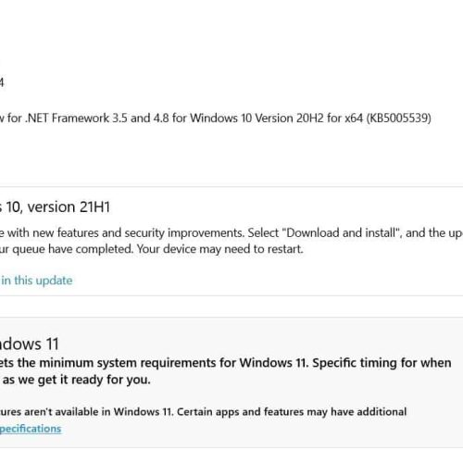This screenshot has width=463, height=463.
Task: Select the .NET Framework 3.5 and 4.8 update entry
Action: tap(216, 118)
